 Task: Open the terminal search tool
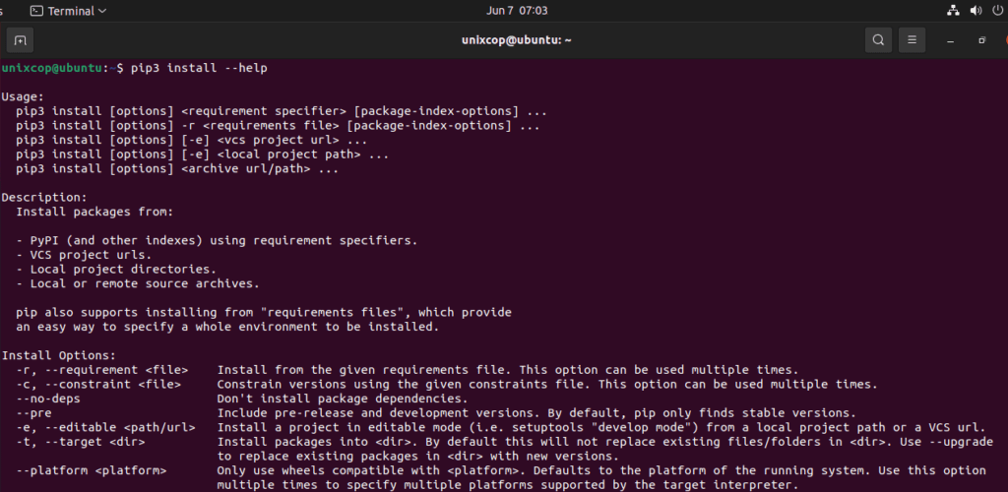878,40
